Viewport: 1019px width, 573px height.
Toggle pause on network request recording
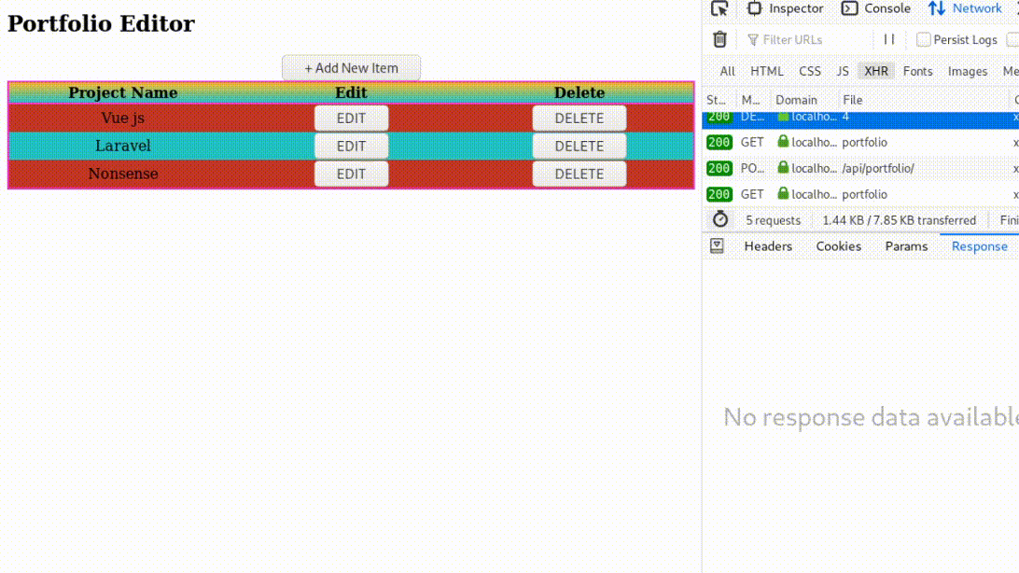click(x=888, y=39)
